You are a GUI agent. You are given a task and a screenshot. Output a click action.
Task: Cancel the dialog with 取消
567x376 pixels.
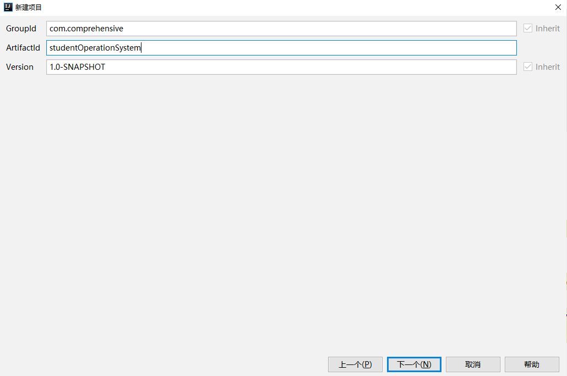click(x=473, y=364)
